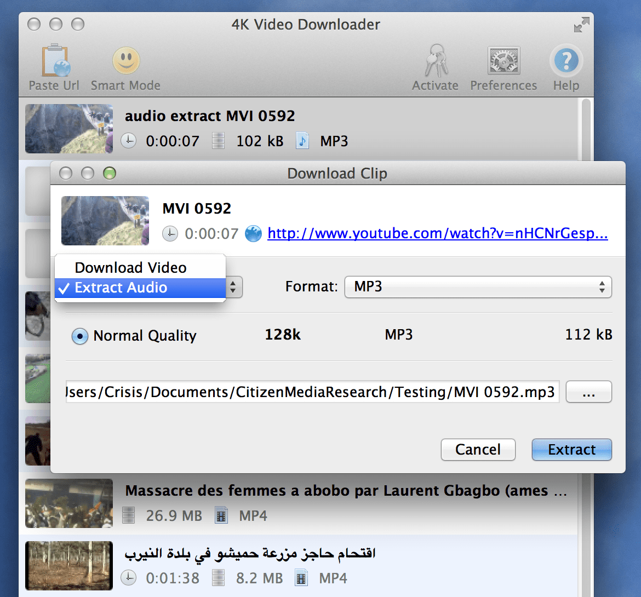Toggle Smart Mode smiley icon

click(126, 60)
